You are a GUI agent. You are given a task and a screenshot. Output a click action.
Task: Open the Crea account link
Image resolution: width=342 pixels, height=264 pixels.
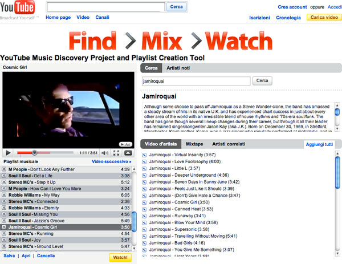[x=292, y=7]
